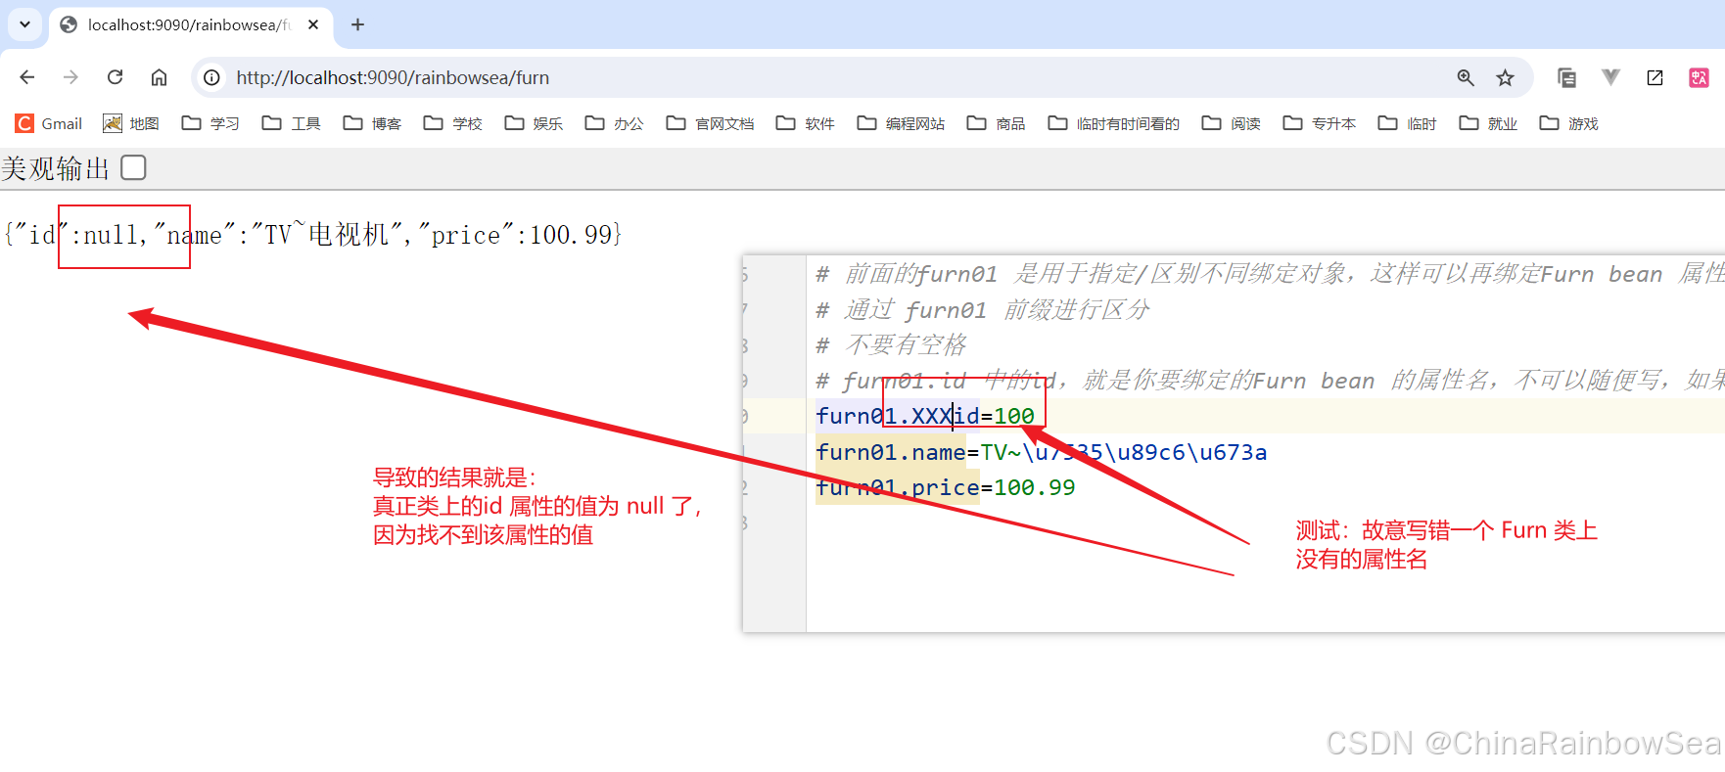Screen dimensions: 1725x772
Task: Open a new browser tab
Action: (x=358, y=24)
